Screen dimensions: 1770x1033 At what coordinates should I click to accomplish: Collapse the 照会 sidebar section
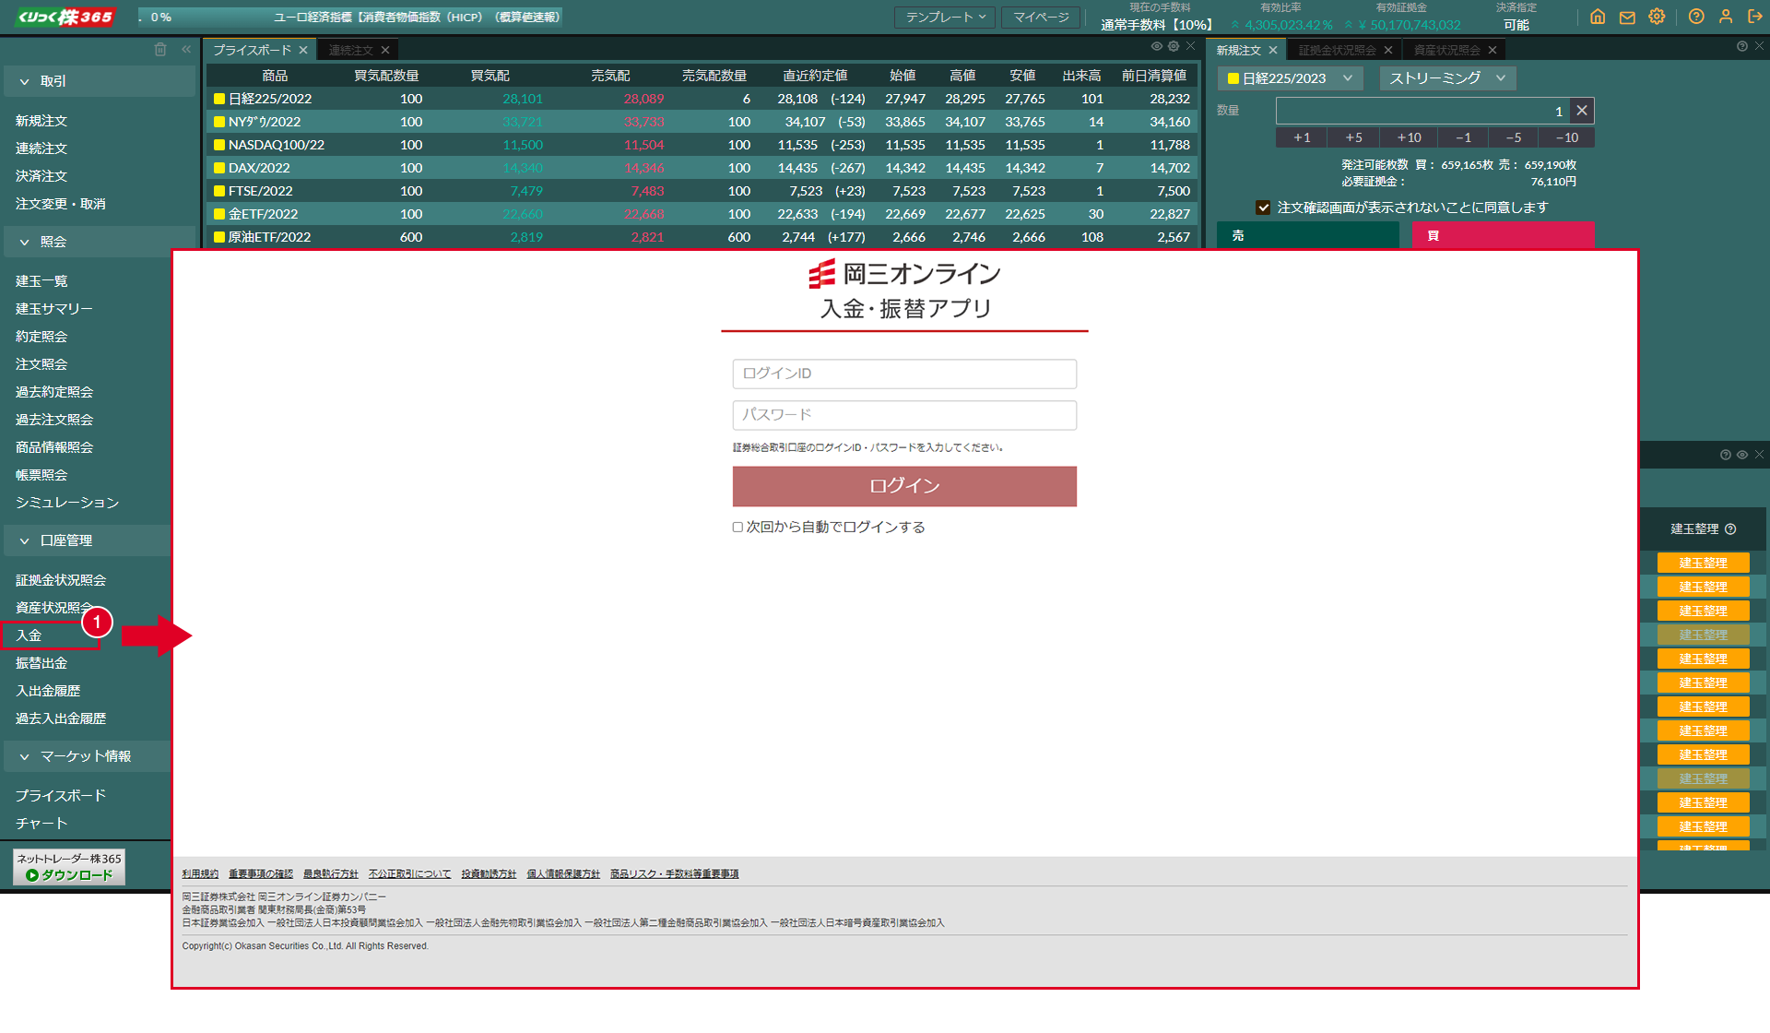tap(100, 242)
